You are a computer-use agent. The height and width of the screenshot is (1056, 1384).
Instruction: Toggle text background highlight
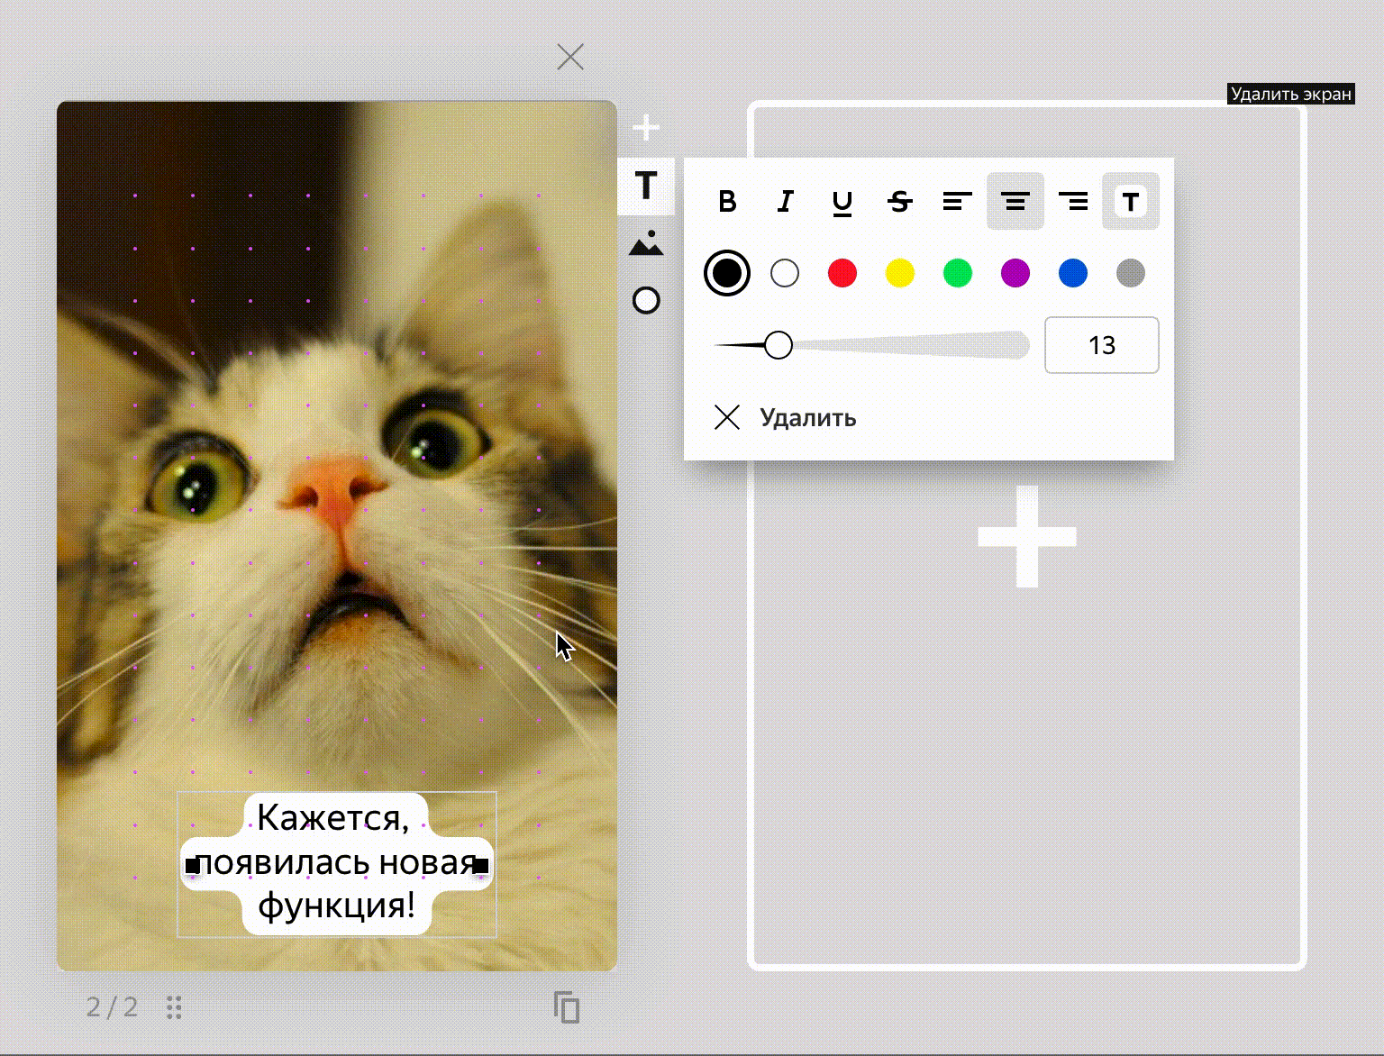pos(1131,201)
